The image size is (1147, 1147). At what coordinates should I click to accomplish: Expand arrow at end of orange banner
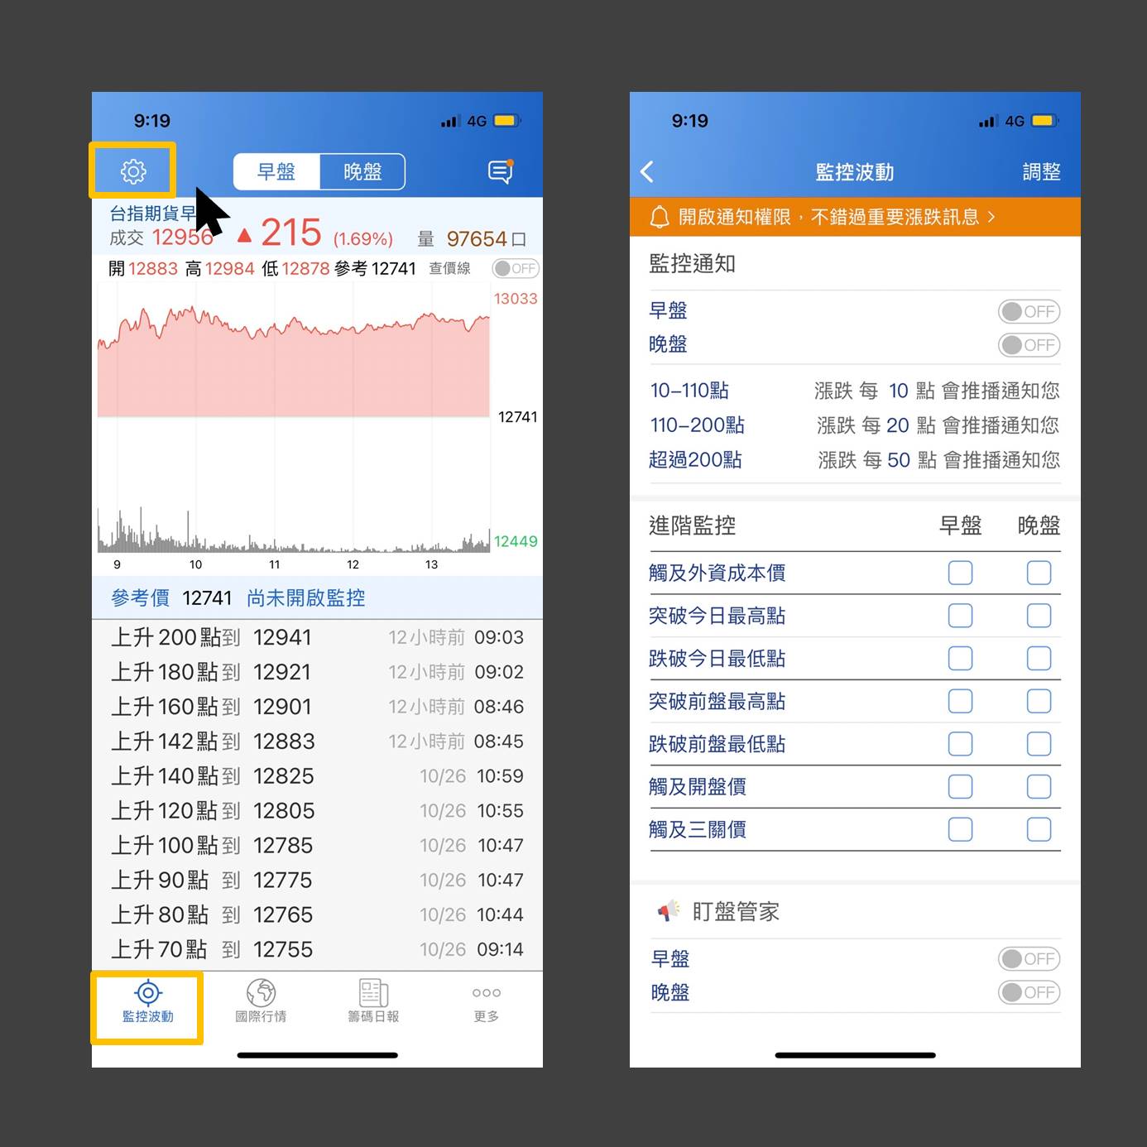[x=991, y=217]
